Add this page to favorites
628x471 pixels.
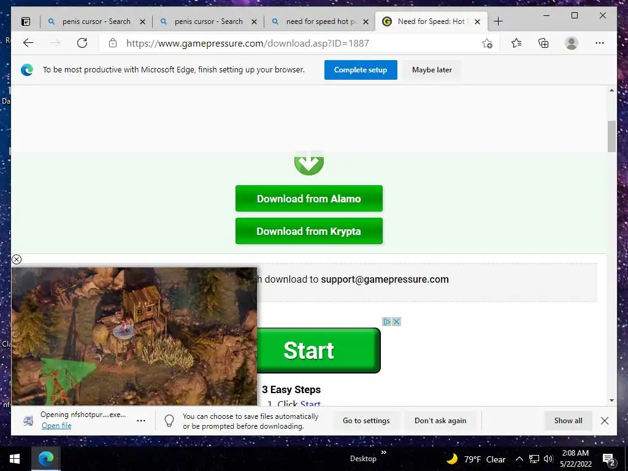click(487, 44)
